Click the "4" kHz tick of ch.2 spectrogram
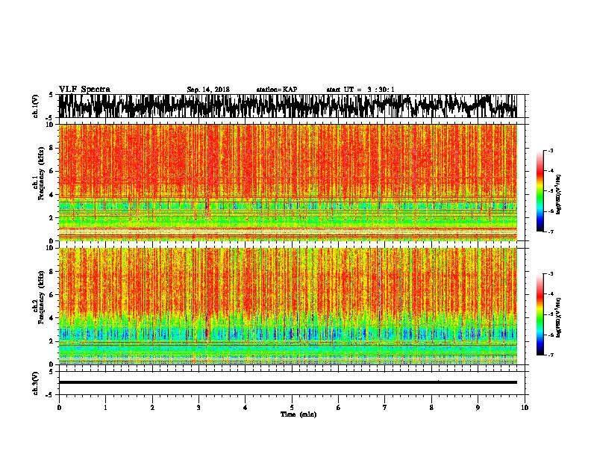 point(51,318)
